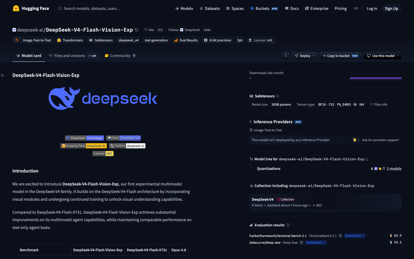Image resolution: width=414 pixels, height=259 pixels.
Task: Click the fp8 tag
Action: click(x=240, y=40)
